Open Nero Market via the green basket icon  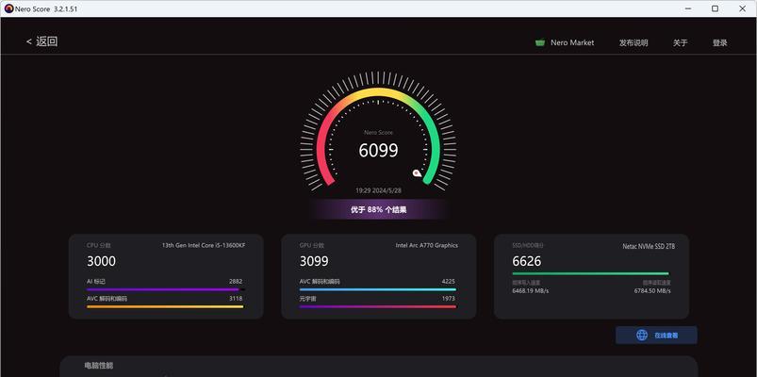point(540,42)
